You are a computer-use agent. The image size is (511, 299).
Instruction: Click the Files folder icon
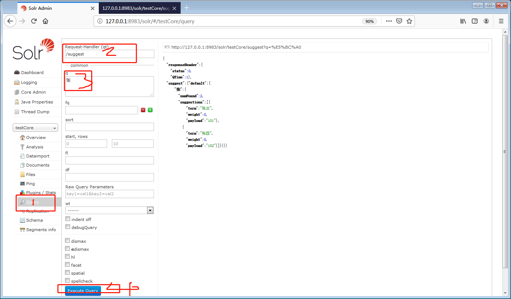[23, 175]
